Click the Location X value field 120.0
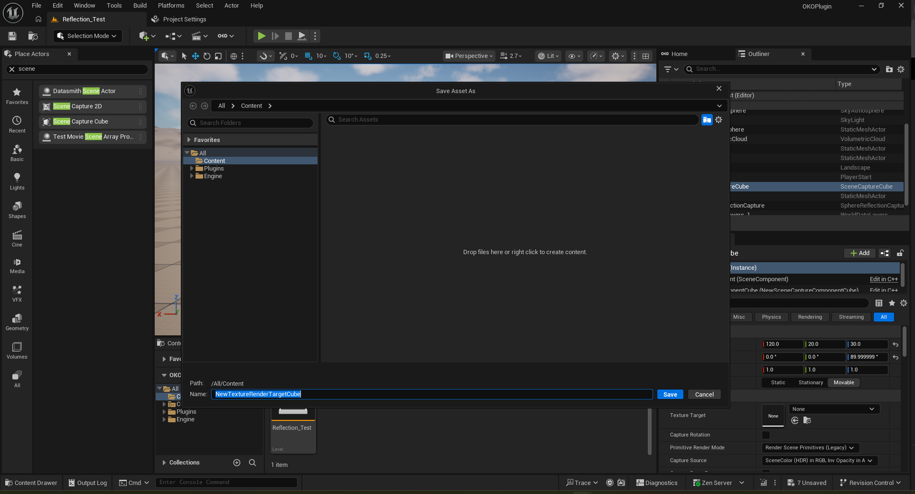The image size is (915, 494). [783, 344]
